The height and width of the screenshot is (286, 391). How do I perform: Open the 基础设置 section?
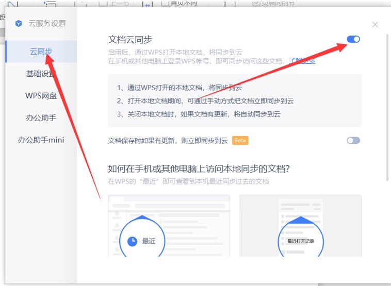click(x=41, y=74)
